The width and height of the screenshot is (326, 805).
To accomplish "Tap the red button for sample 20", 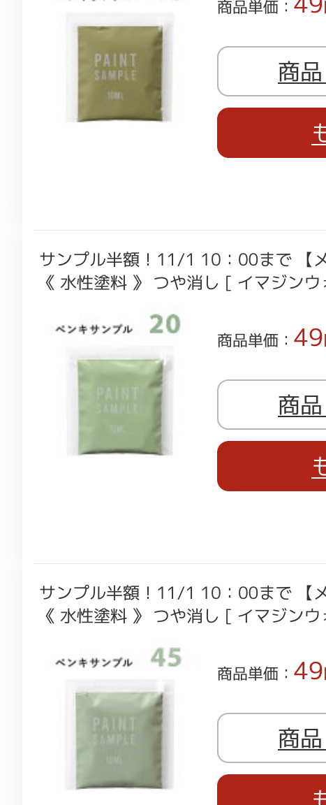I will coord(272,466).
